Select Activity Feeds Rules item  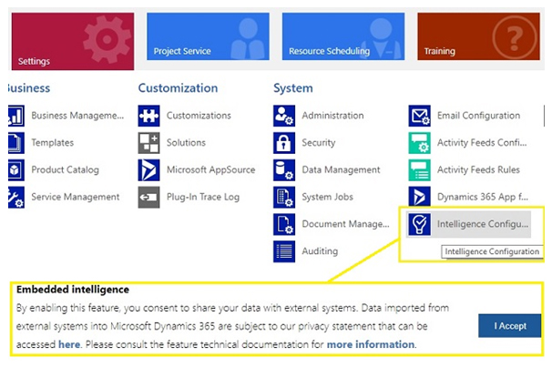(478, 169)
